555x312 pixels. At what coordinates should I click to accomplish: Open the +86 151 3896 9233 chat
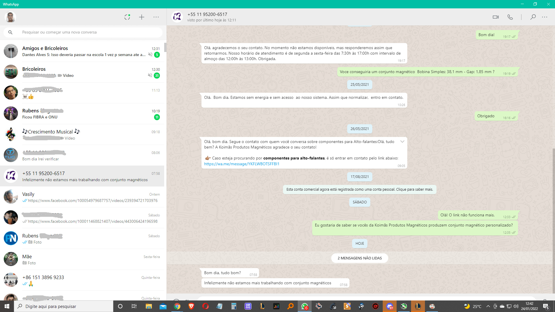click(82, 280)
